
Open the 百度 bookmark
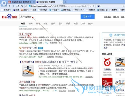click(16, 10)
